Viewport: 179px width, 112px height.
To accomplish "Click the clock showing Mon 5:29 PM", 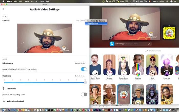I will [x=158, y=1].
